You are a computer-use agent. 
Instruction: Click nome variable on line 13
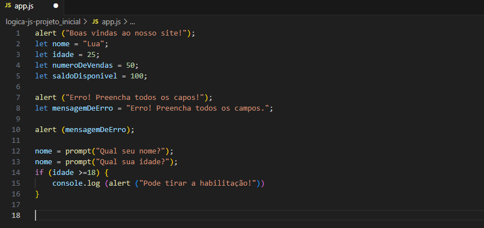[43, 162]
